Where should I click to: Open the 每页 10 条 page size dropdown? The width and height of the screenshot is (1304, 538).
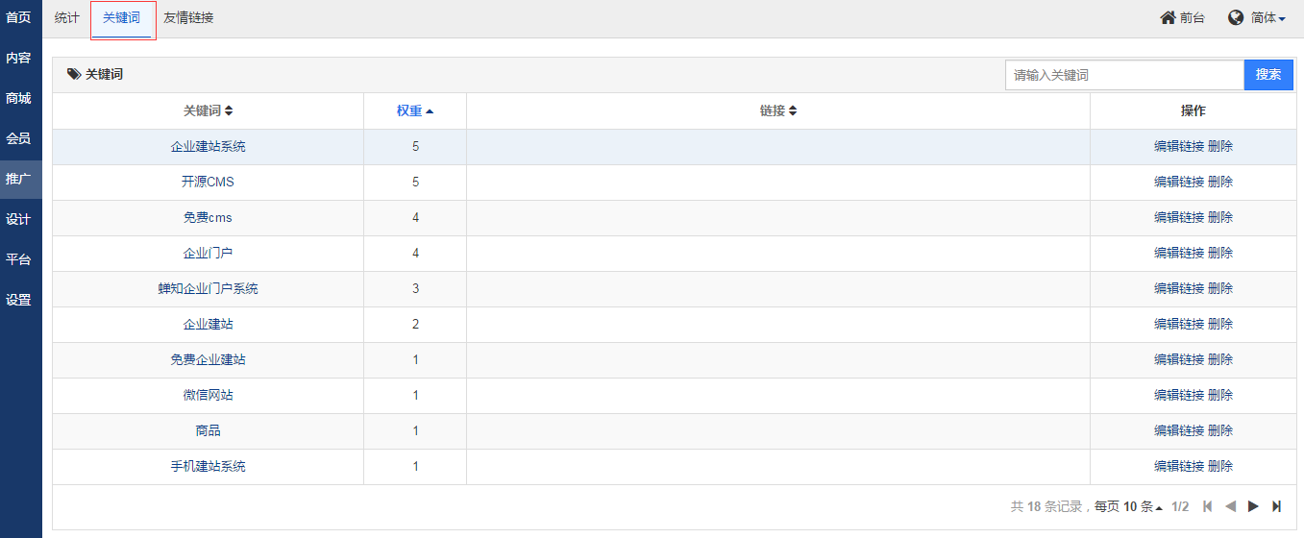[x=1128, y=506]
